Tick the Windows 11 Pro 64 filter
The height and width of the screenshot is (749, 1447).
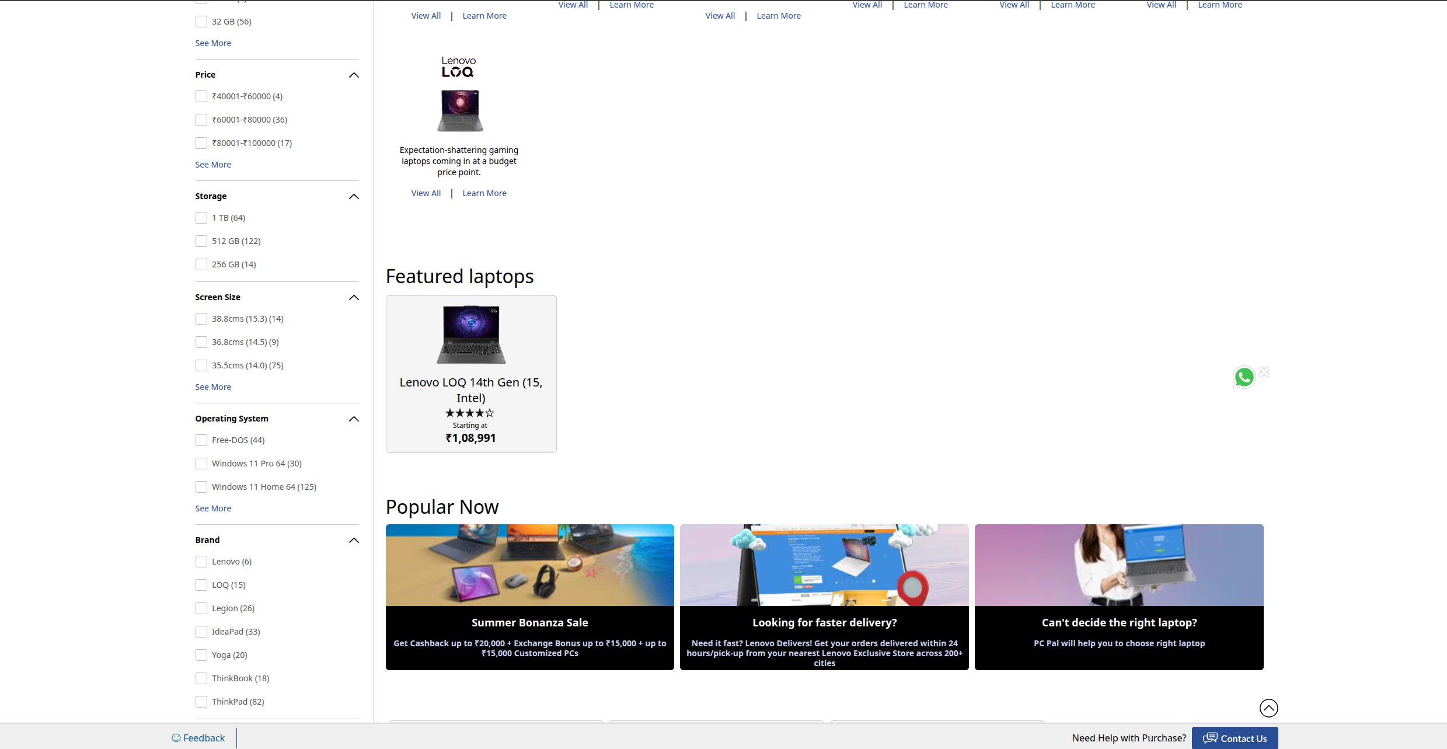(x=201, y=464)
